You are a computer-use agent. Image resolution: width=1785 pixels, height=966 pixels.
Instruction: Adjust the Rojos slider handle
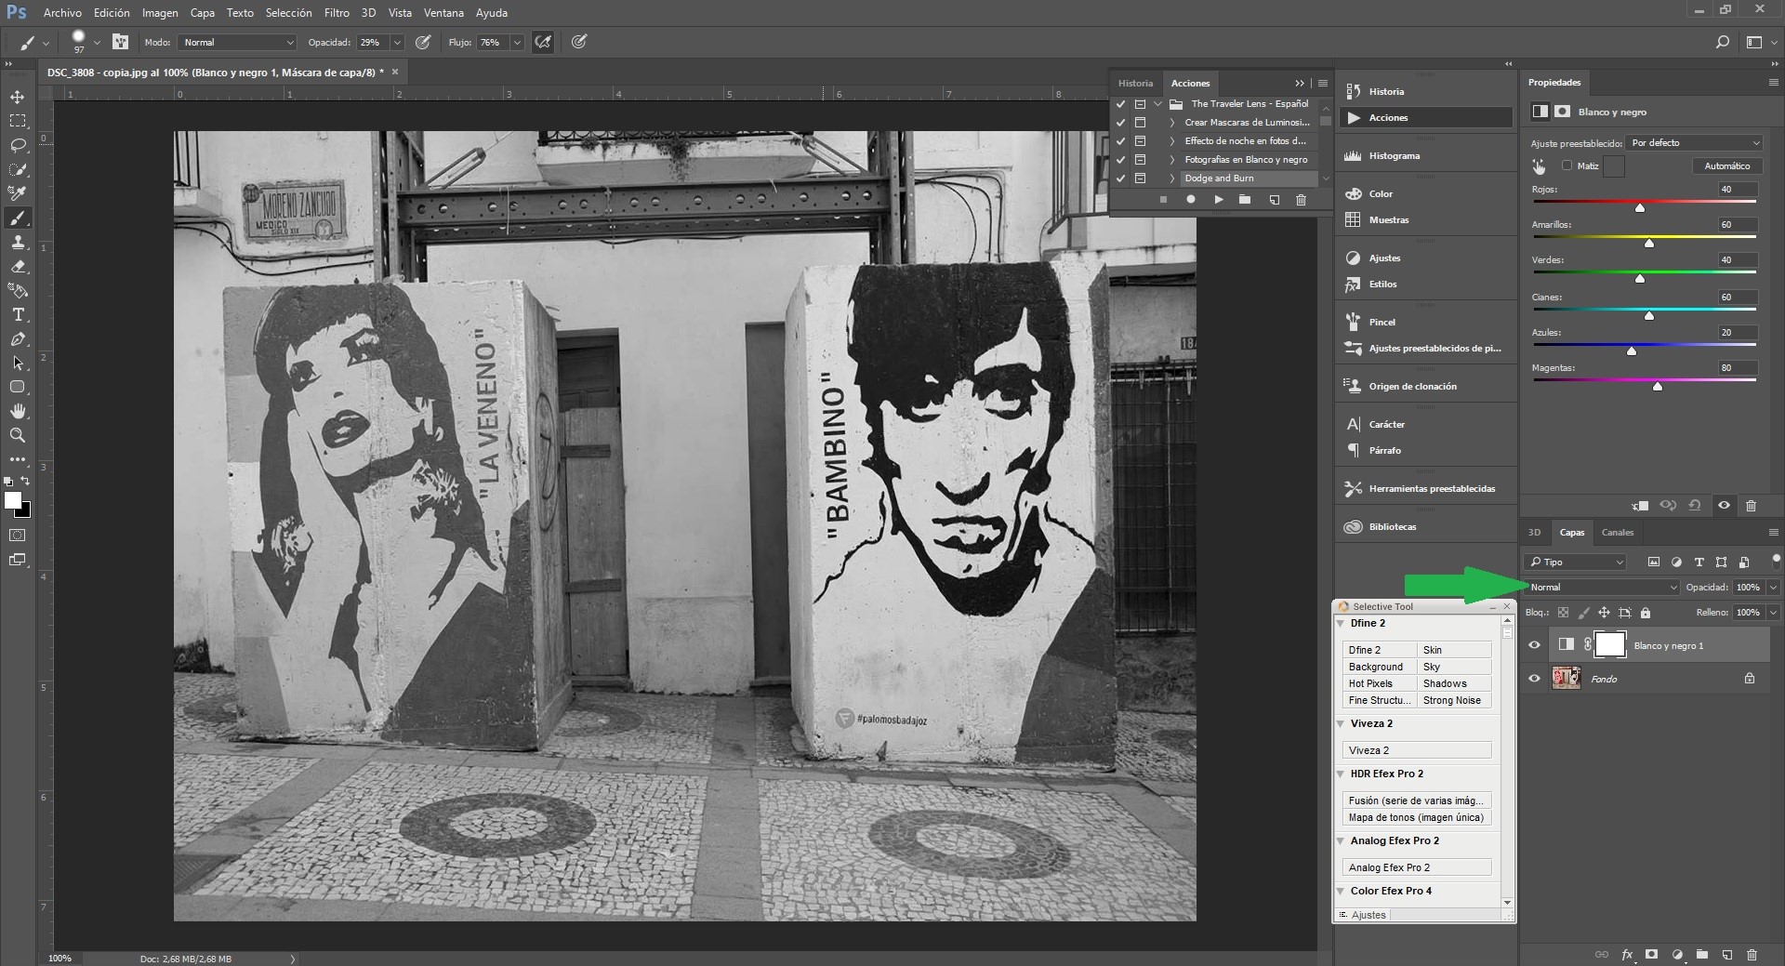[x=1640, y=207]
